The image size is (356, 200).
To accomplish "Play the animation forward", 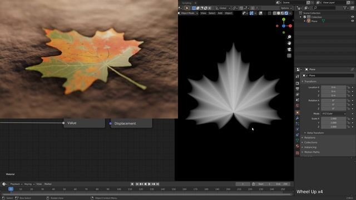I will pyautogui.click(x=149, y=184).
